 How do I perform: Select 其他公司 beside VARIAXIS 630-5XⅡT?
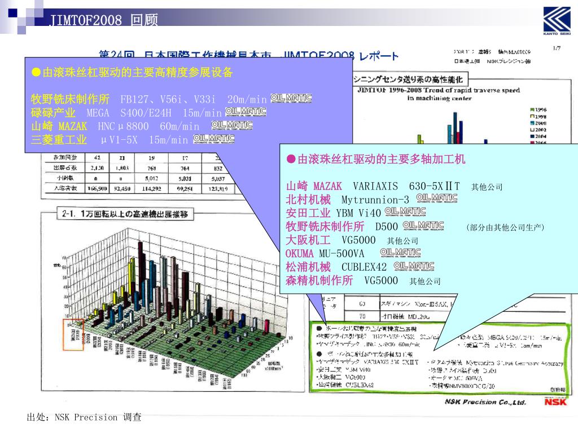(x=487, y=187)
